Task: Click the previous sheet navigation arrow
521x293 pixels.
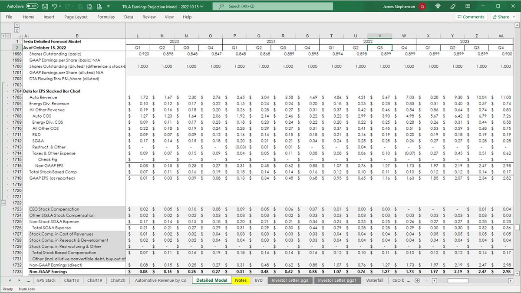Action: 11,280
